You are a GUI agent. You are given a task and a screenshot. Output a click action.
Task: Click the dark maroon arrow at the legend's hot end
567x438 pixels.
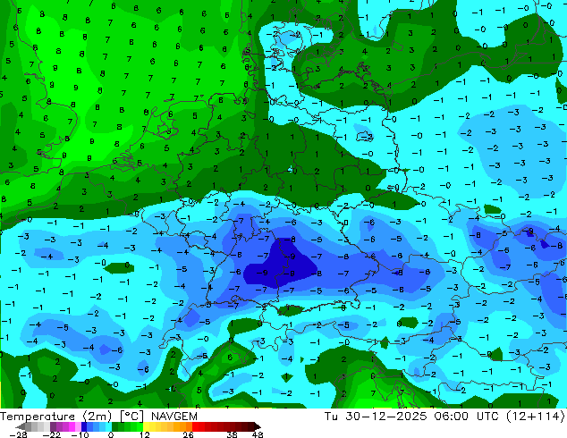click(257, 426)
